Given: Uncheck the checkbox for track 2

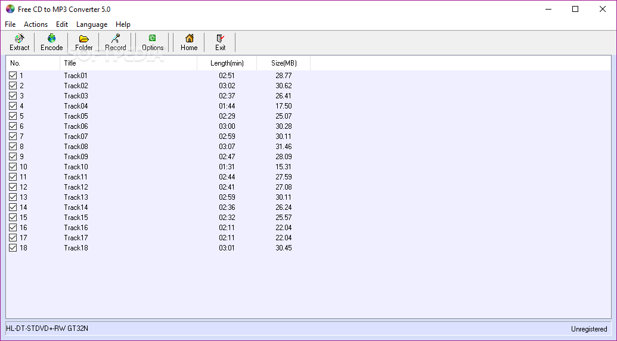Looking at the screenshot, I should click(x=13, y=86).
